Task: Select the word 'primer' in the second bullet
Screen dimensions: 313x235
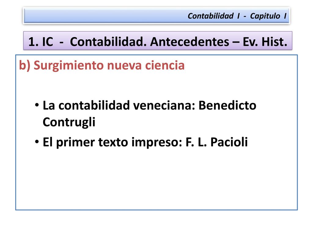Action: click(x=75, y=143)
